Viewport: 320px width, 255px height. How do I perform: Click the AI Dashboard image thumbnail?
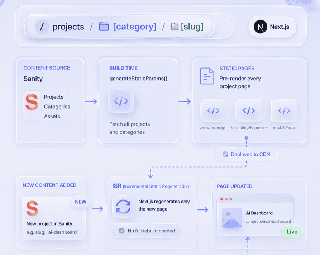[x=231, y=217]
